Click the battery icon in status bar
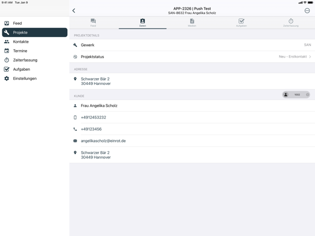The height and width of the screenshot is (236, 315). click(x=310, y=3)
